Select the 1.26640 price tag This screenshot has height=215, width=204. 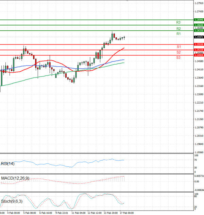tap(199, 25)
